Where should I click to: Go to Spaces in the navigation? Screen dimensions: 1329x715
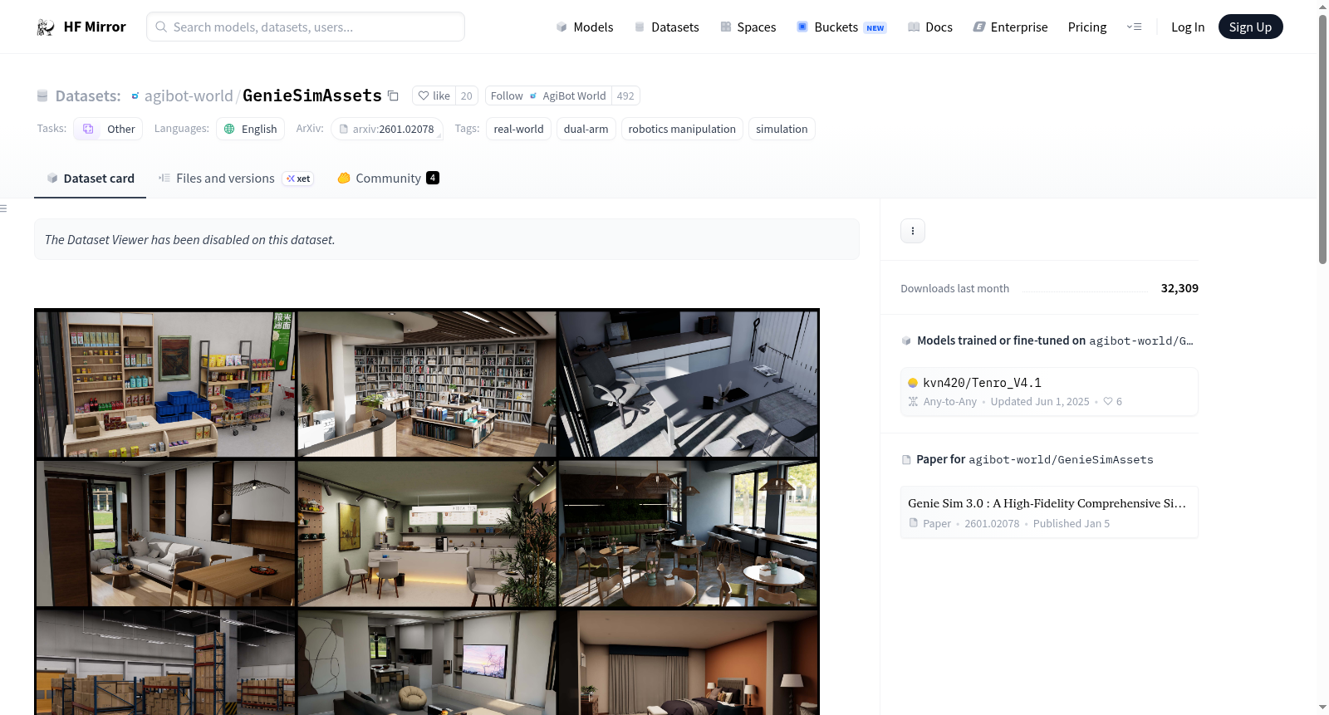click(748, 27)
